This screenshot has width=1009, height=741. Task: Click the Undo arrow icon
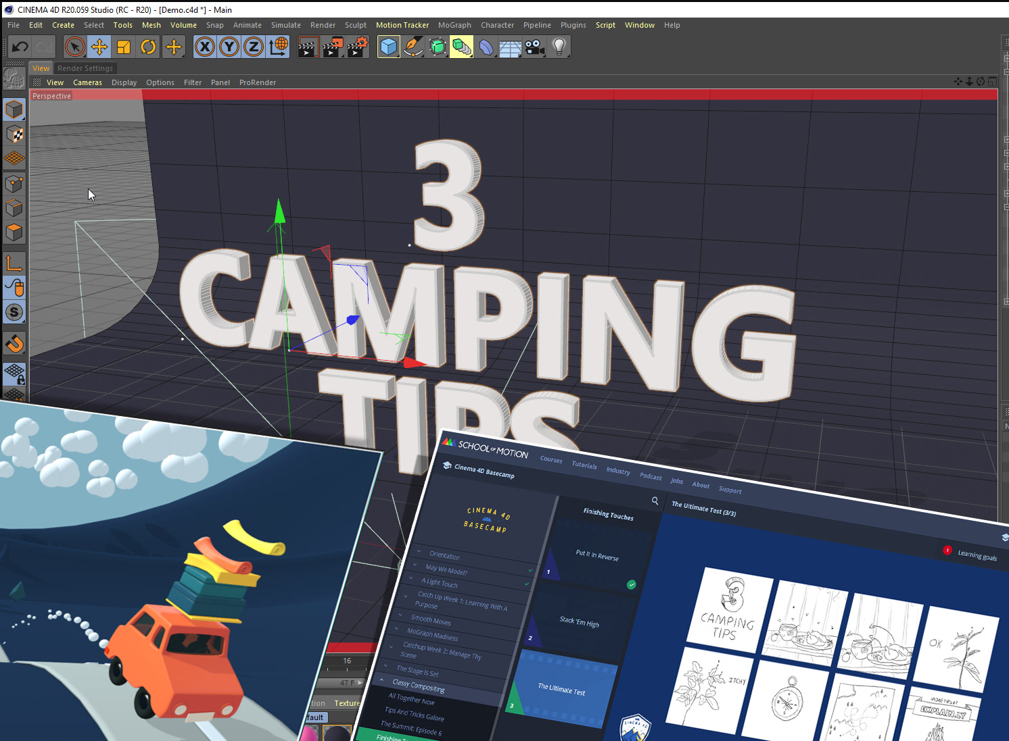pyautogui.click(x=20, y=47)
